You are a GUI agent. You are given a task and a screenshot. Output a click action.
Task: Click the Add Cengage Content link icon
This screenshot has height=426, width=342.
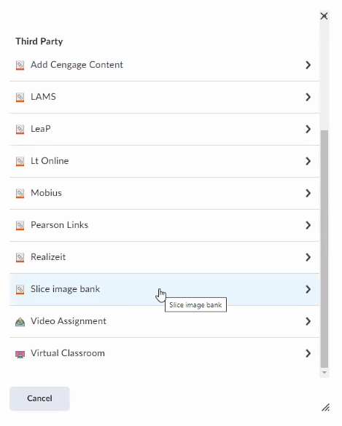(20, 66)
